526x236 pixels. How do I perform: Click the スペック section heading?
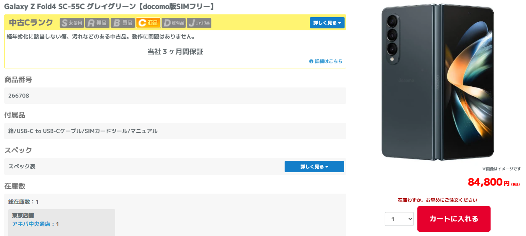[x=18, y=150]
